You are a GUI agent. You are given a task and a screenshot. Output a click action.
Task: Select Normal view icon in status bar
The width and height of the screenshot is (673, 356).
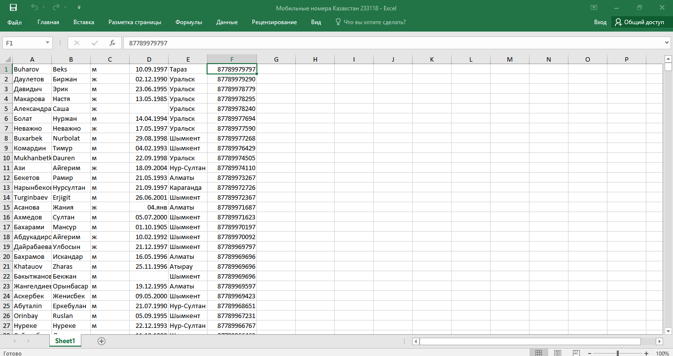(539, 353)
